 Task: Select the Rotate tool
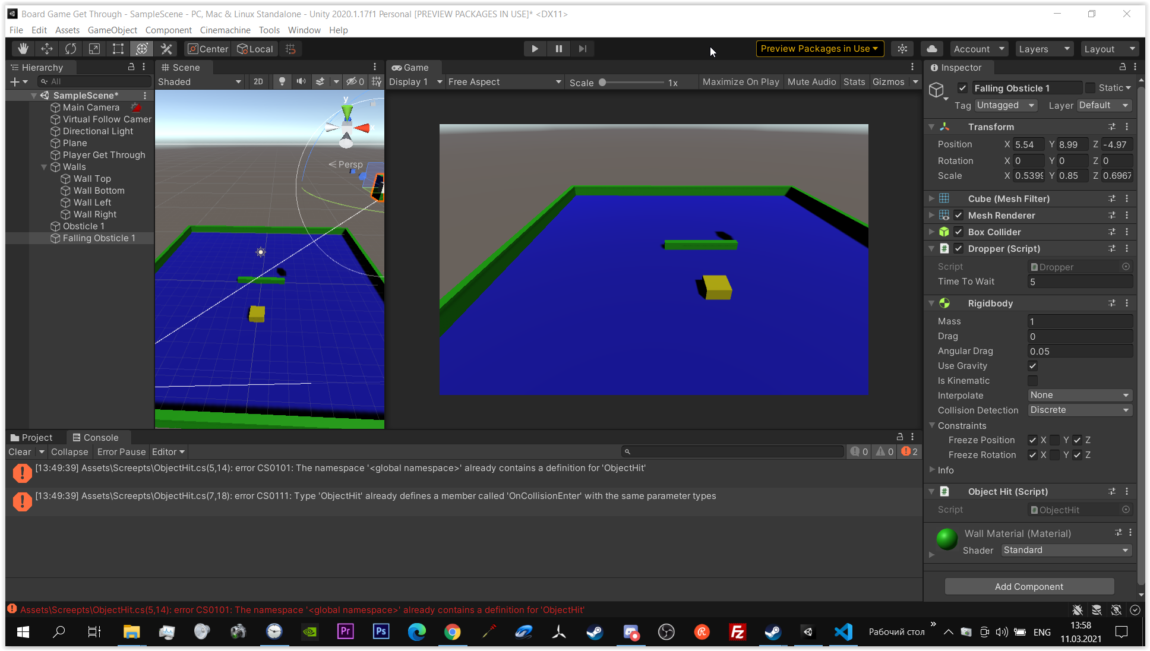71,49
